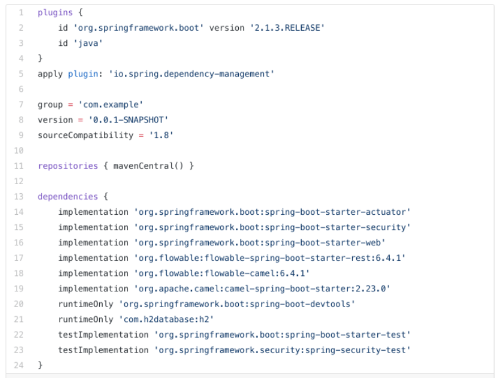Click mavenCentral() call in repositories
This screenshot has height=378, width=498.
coord(148,166)
